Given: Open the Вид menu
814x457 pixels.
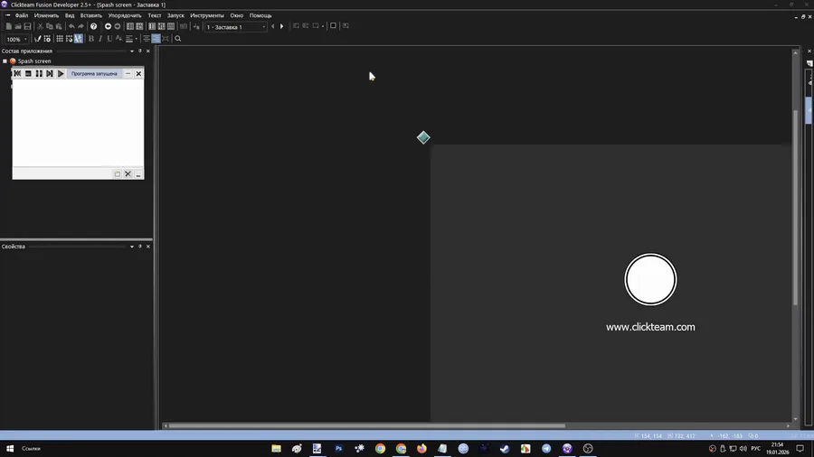Looking at the screenshot, I should (70, 15).
